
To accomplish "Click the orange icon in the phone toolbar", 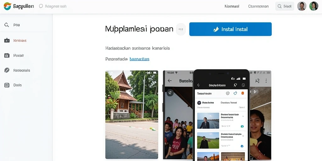I will point(243,93).
